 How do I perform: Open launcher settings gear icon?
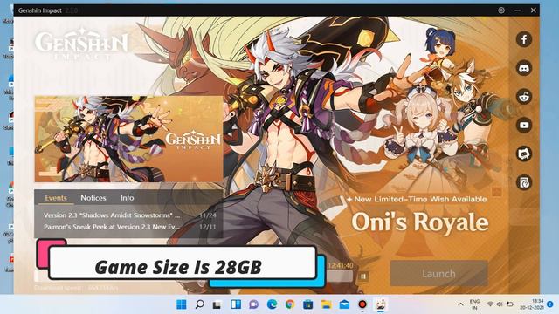pyautogui.click(x=501, y=10)
